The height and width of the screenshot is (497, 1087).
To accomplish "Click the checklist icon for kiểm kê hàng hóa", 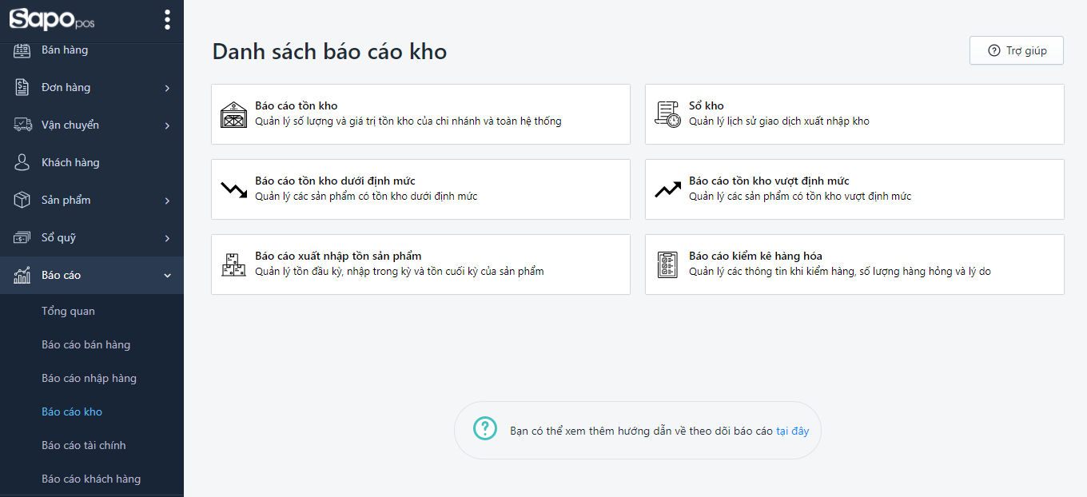I will [667, 264].
